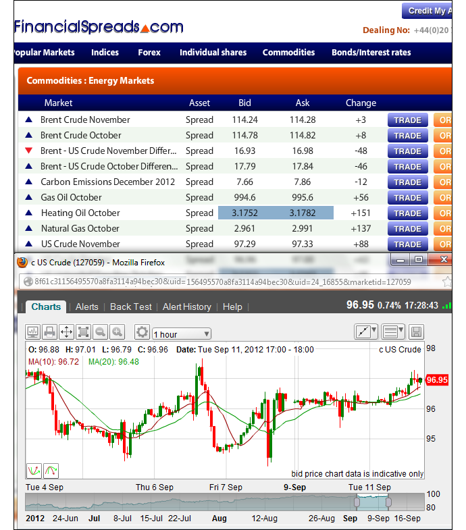Open the Alerts tab
Viewport: 466px width, 530px height.
pos(87,307)
